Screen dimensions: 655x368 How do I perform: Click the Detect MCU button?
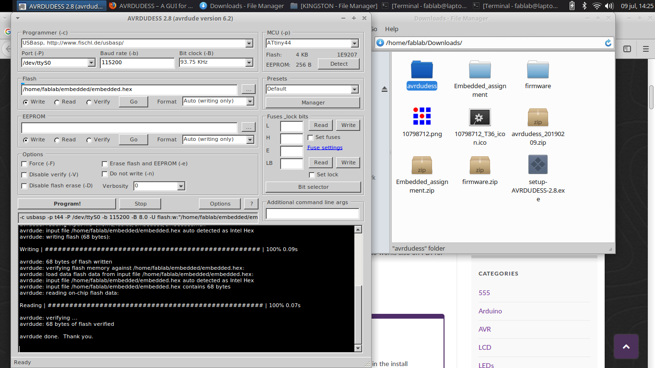point(339,64)
